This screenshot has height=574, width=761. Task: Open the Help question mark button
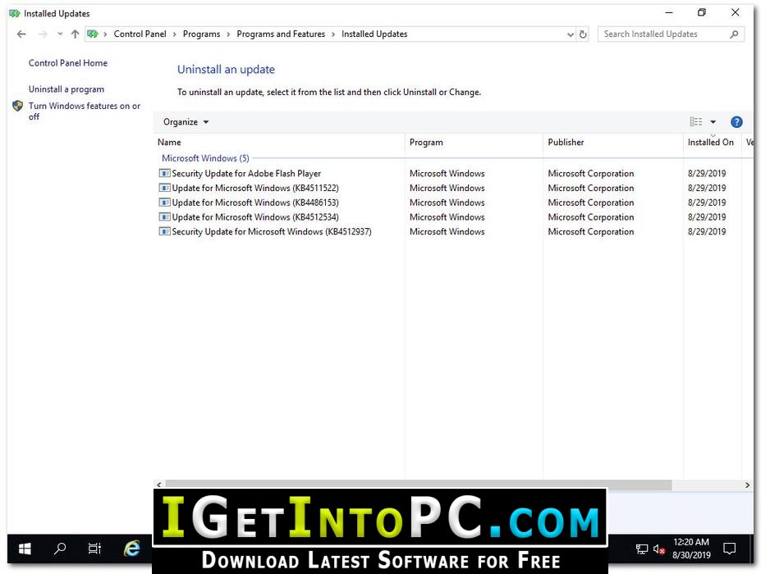736,122
